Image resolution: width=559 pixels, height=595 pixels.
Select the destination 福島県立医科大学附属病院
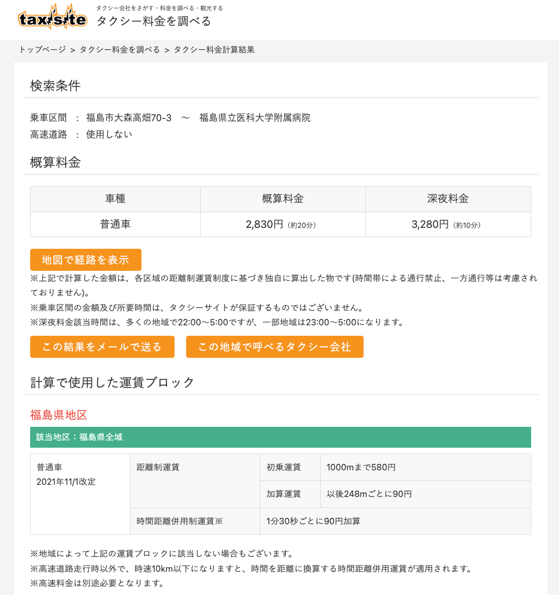pyautogui.click(x=255, y=118)
